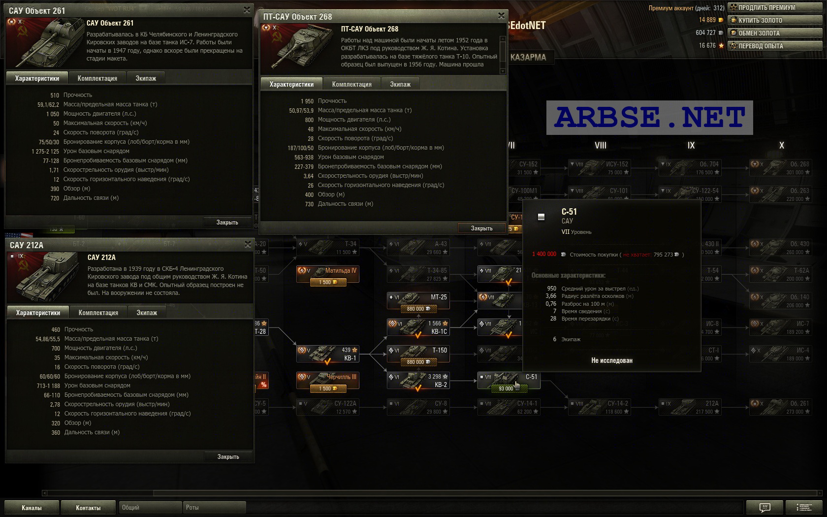827x517 pixels.
Task: Open Комплектация tab in ПТ-САУ Объект 268 window
Action: point(351,84)
